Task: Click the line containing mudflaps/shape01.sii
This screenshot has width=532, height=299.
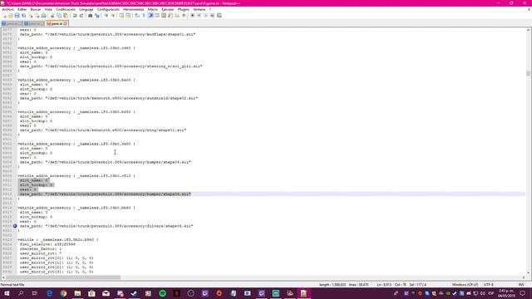Action: [107, 34]
